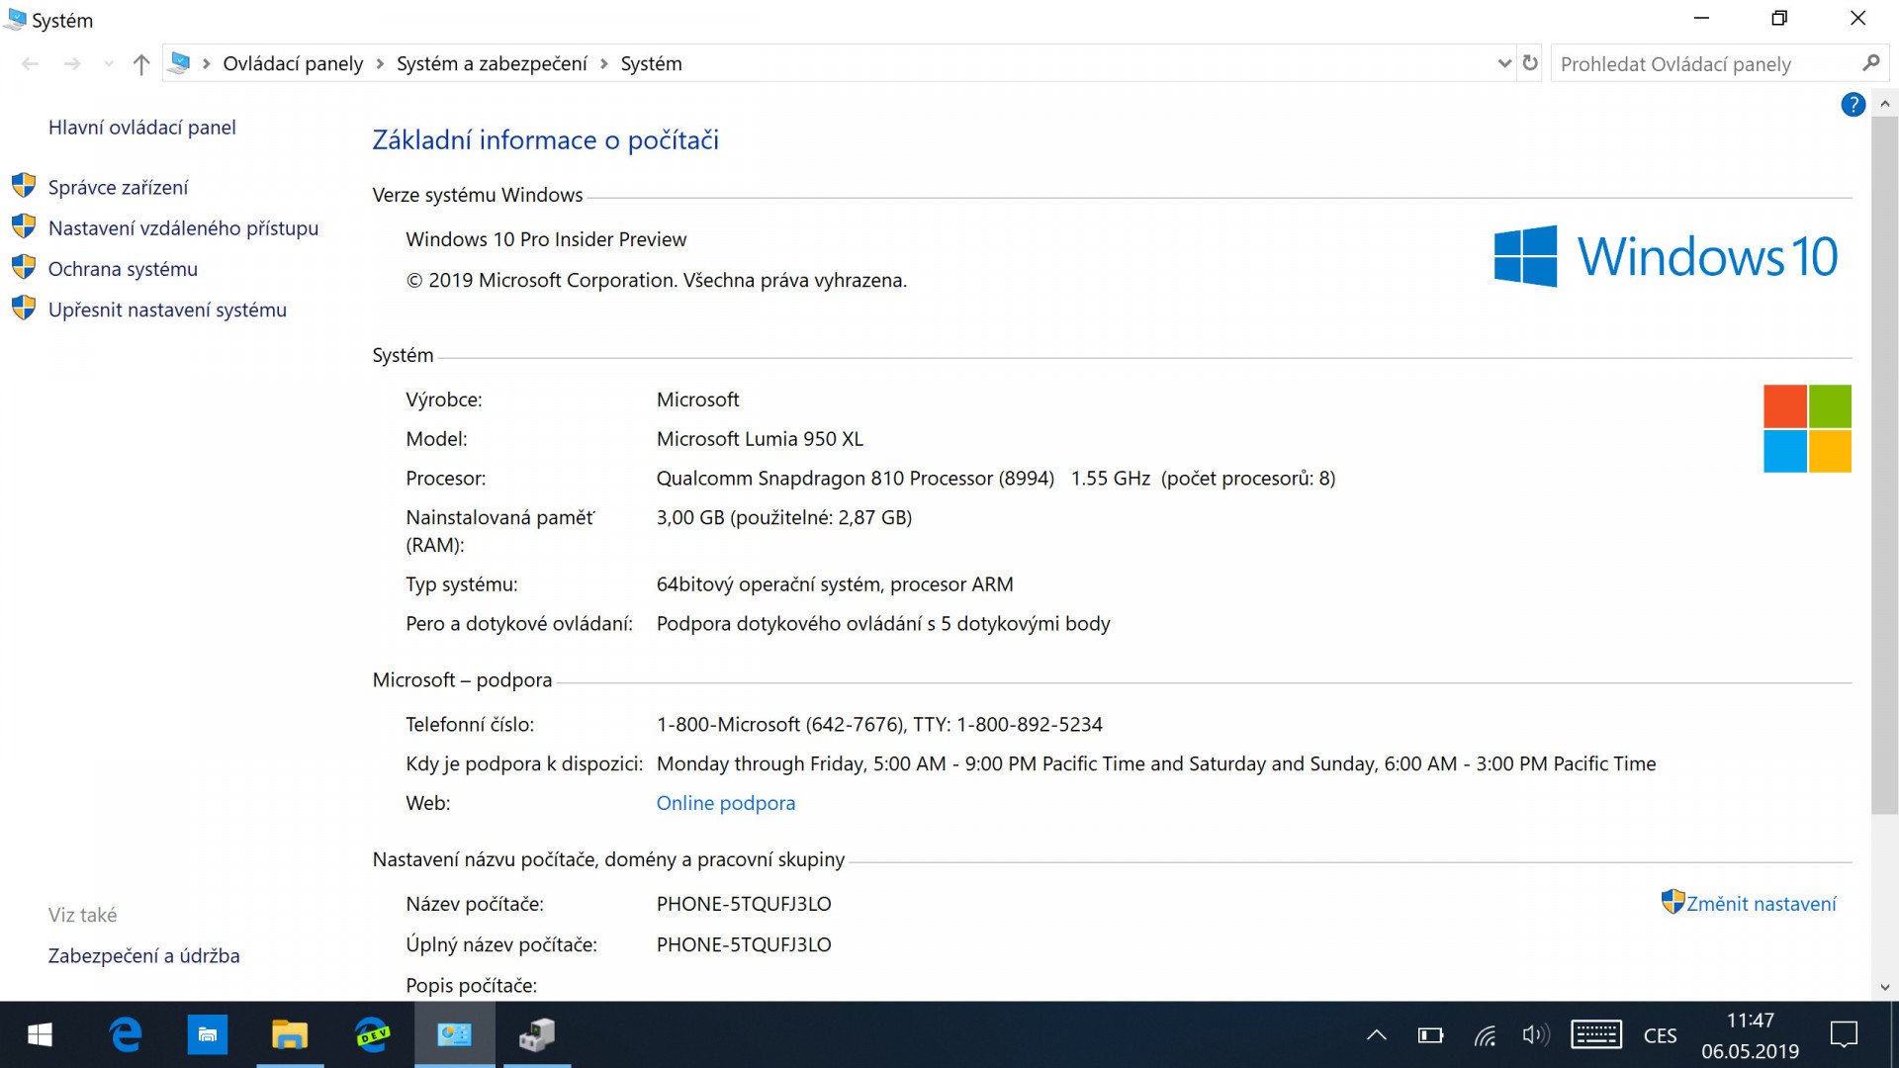
Task: Expand the address bar history dropdown
Action: [1504, 63]
